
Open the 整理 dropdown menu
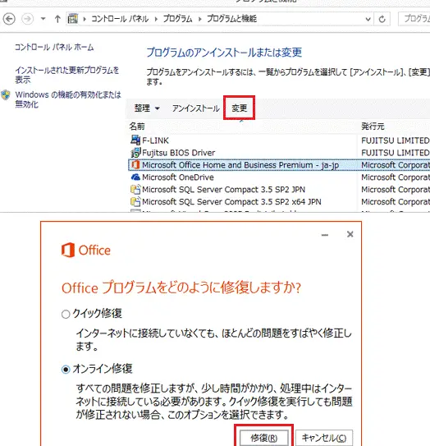147,108
